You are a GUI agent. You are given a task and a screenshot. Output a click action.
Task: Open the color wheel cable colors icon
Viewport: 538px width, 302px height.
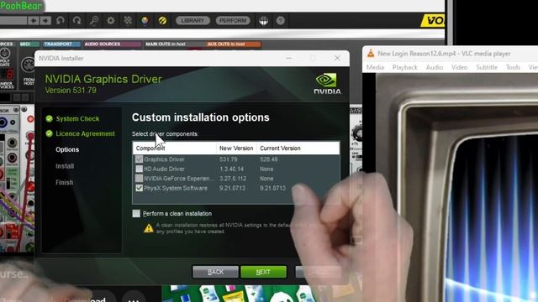coord(145,20)
